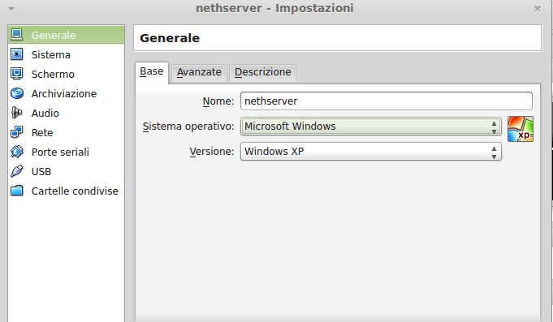553x322 pixels.
Task: Click the Audio speaker icon
Action: 16,113
